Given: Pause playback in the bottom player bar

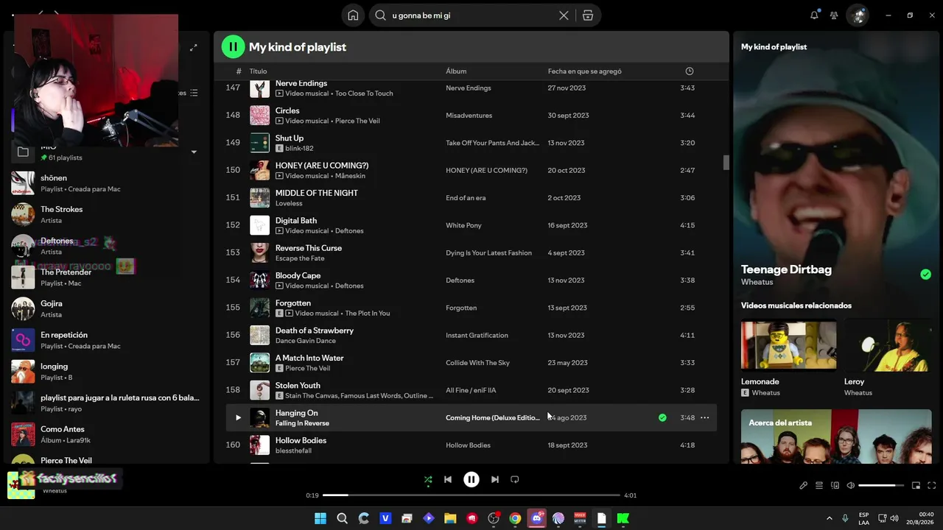Looking at the screenshot, I should [471, 479].
